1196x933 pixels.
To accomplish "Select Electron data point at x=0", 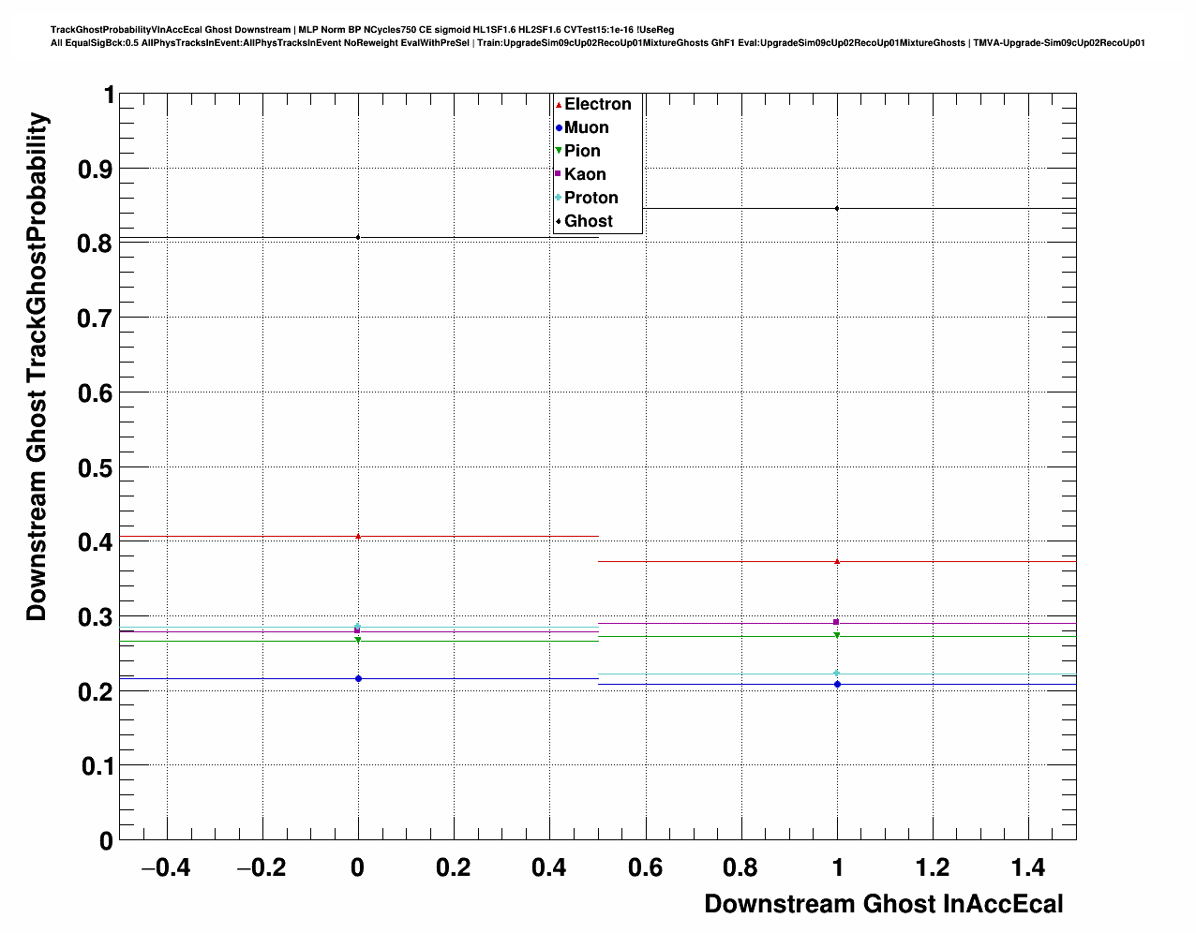I will click(358, 537).
